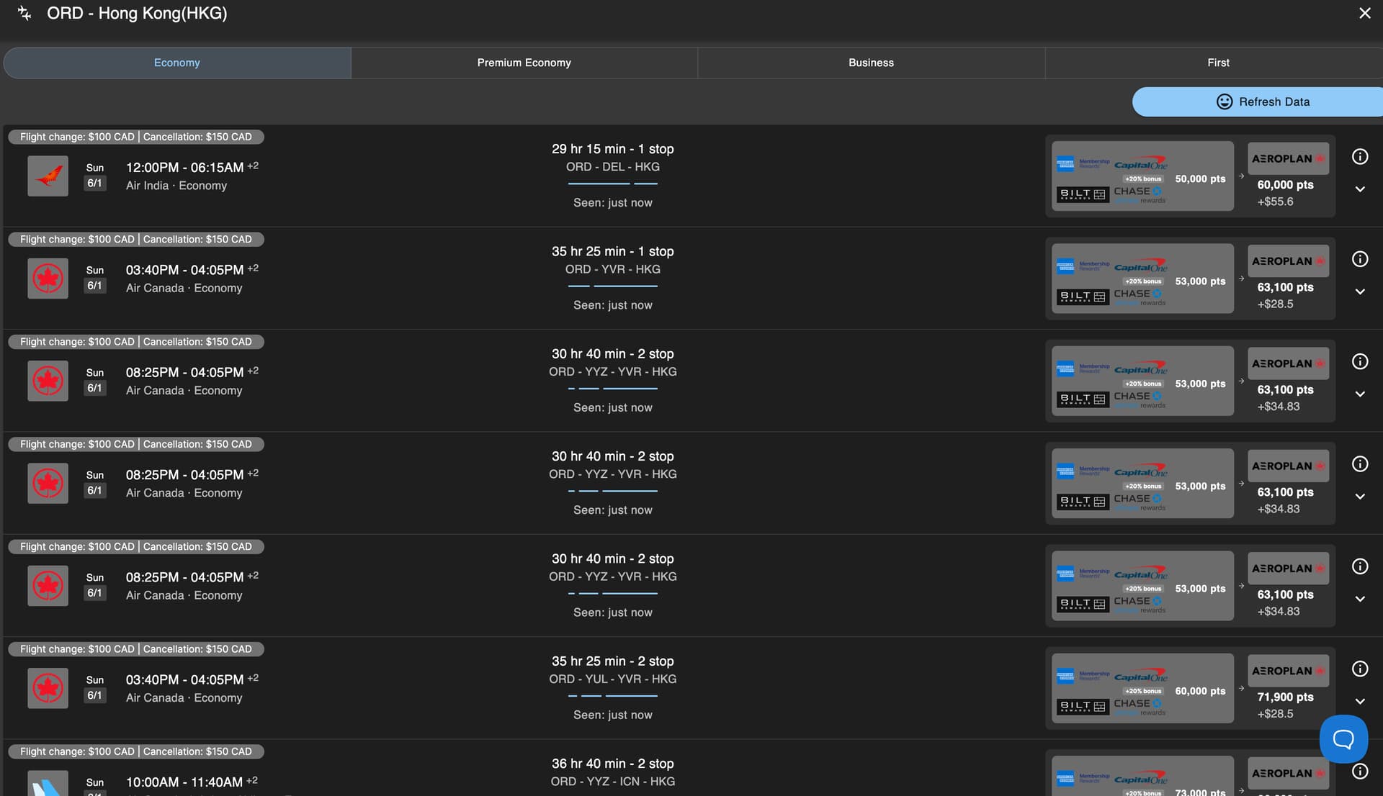The height and width of the screenshot is (796, 1383).
Task: Click the 60,000 pts transfer partners card
Action: (x=1142, y=689)
